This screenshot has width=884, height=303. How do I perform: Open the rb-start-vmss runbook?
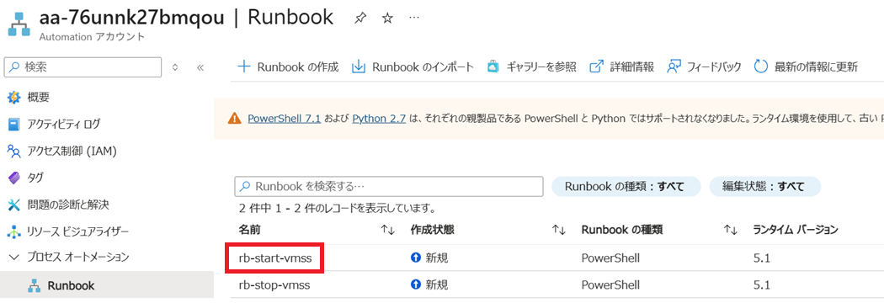[x=274, y=258]
